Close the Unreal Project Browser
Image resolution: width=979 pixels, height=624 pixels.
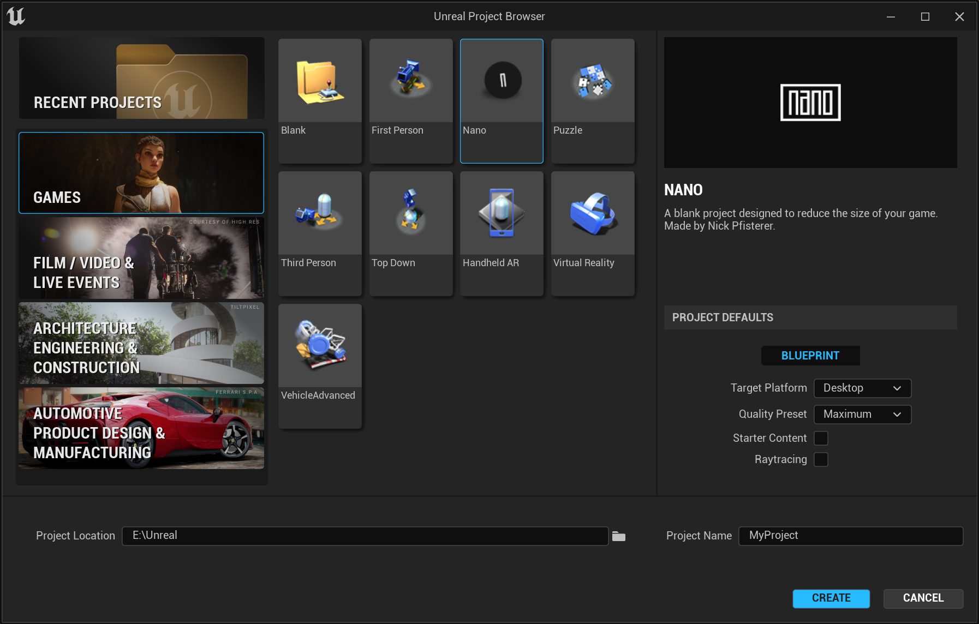[959, 16]
